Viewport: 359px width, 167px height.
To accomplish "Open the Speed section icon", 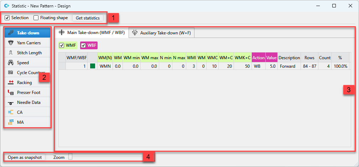I will point(11,63).
